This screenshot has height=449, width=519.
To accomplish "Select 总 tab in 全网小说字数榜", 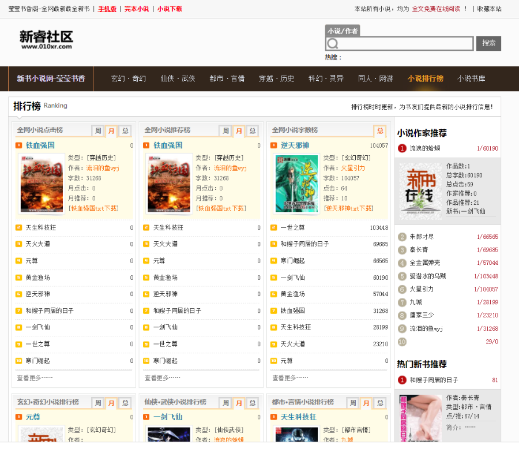I will click(x=380, y=131).
